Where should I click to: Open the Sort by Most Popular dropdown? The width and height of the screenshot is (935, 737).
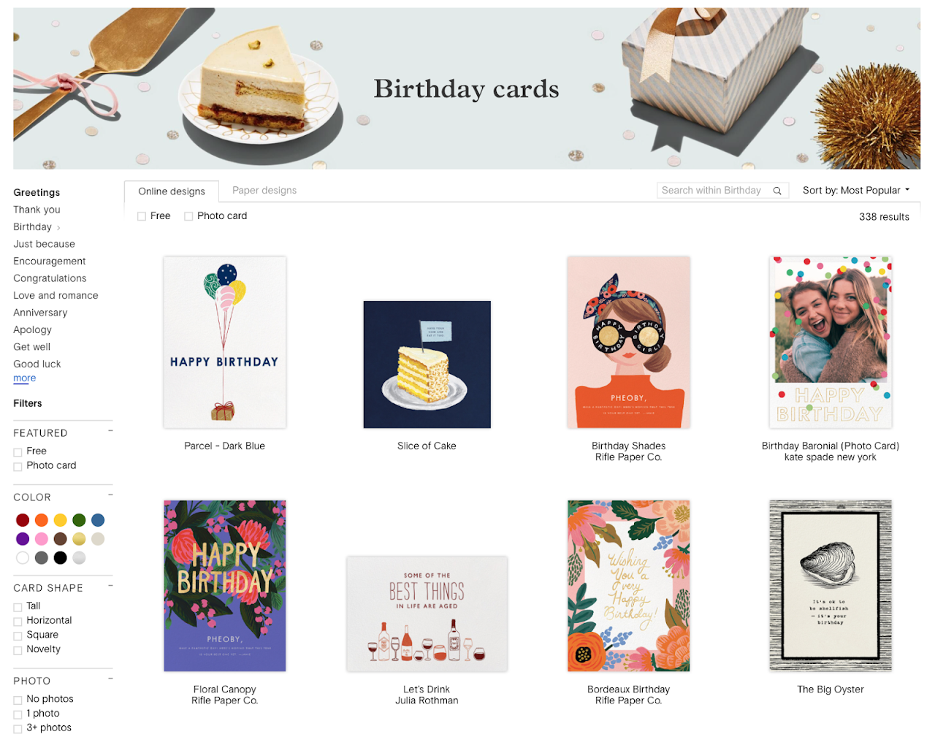856,190
